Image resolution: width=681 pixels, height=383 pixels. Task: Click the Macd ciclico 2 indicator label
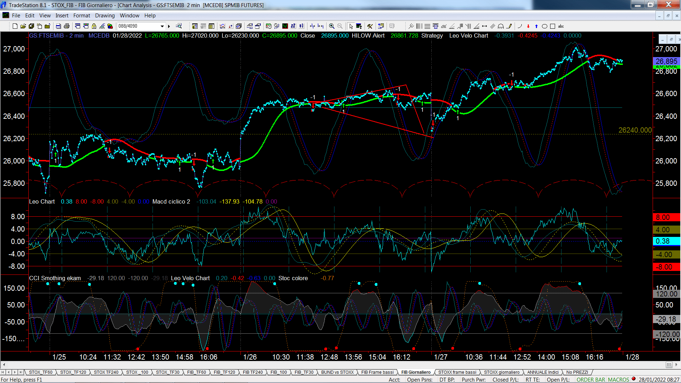(x=171, y=202)
